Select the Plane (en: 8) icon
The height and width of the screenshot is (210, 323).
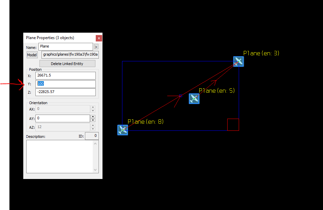(123, 130)
